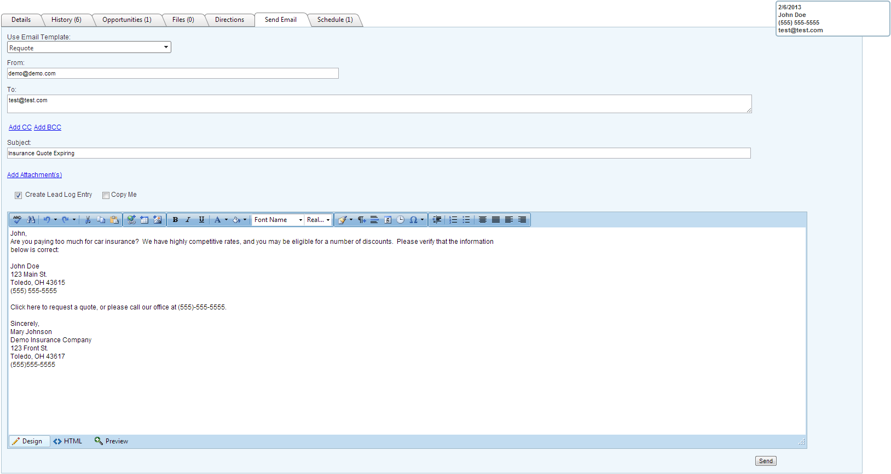891x474 pixels.
Task: Select the Send Email tab
Action: (x=281, y=20)
